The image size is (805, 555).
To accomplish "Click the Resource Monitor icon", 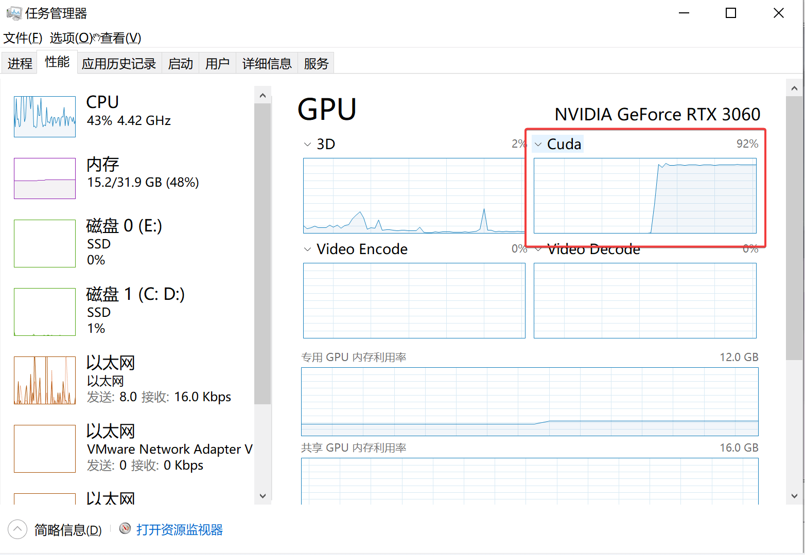I will 125,529.
